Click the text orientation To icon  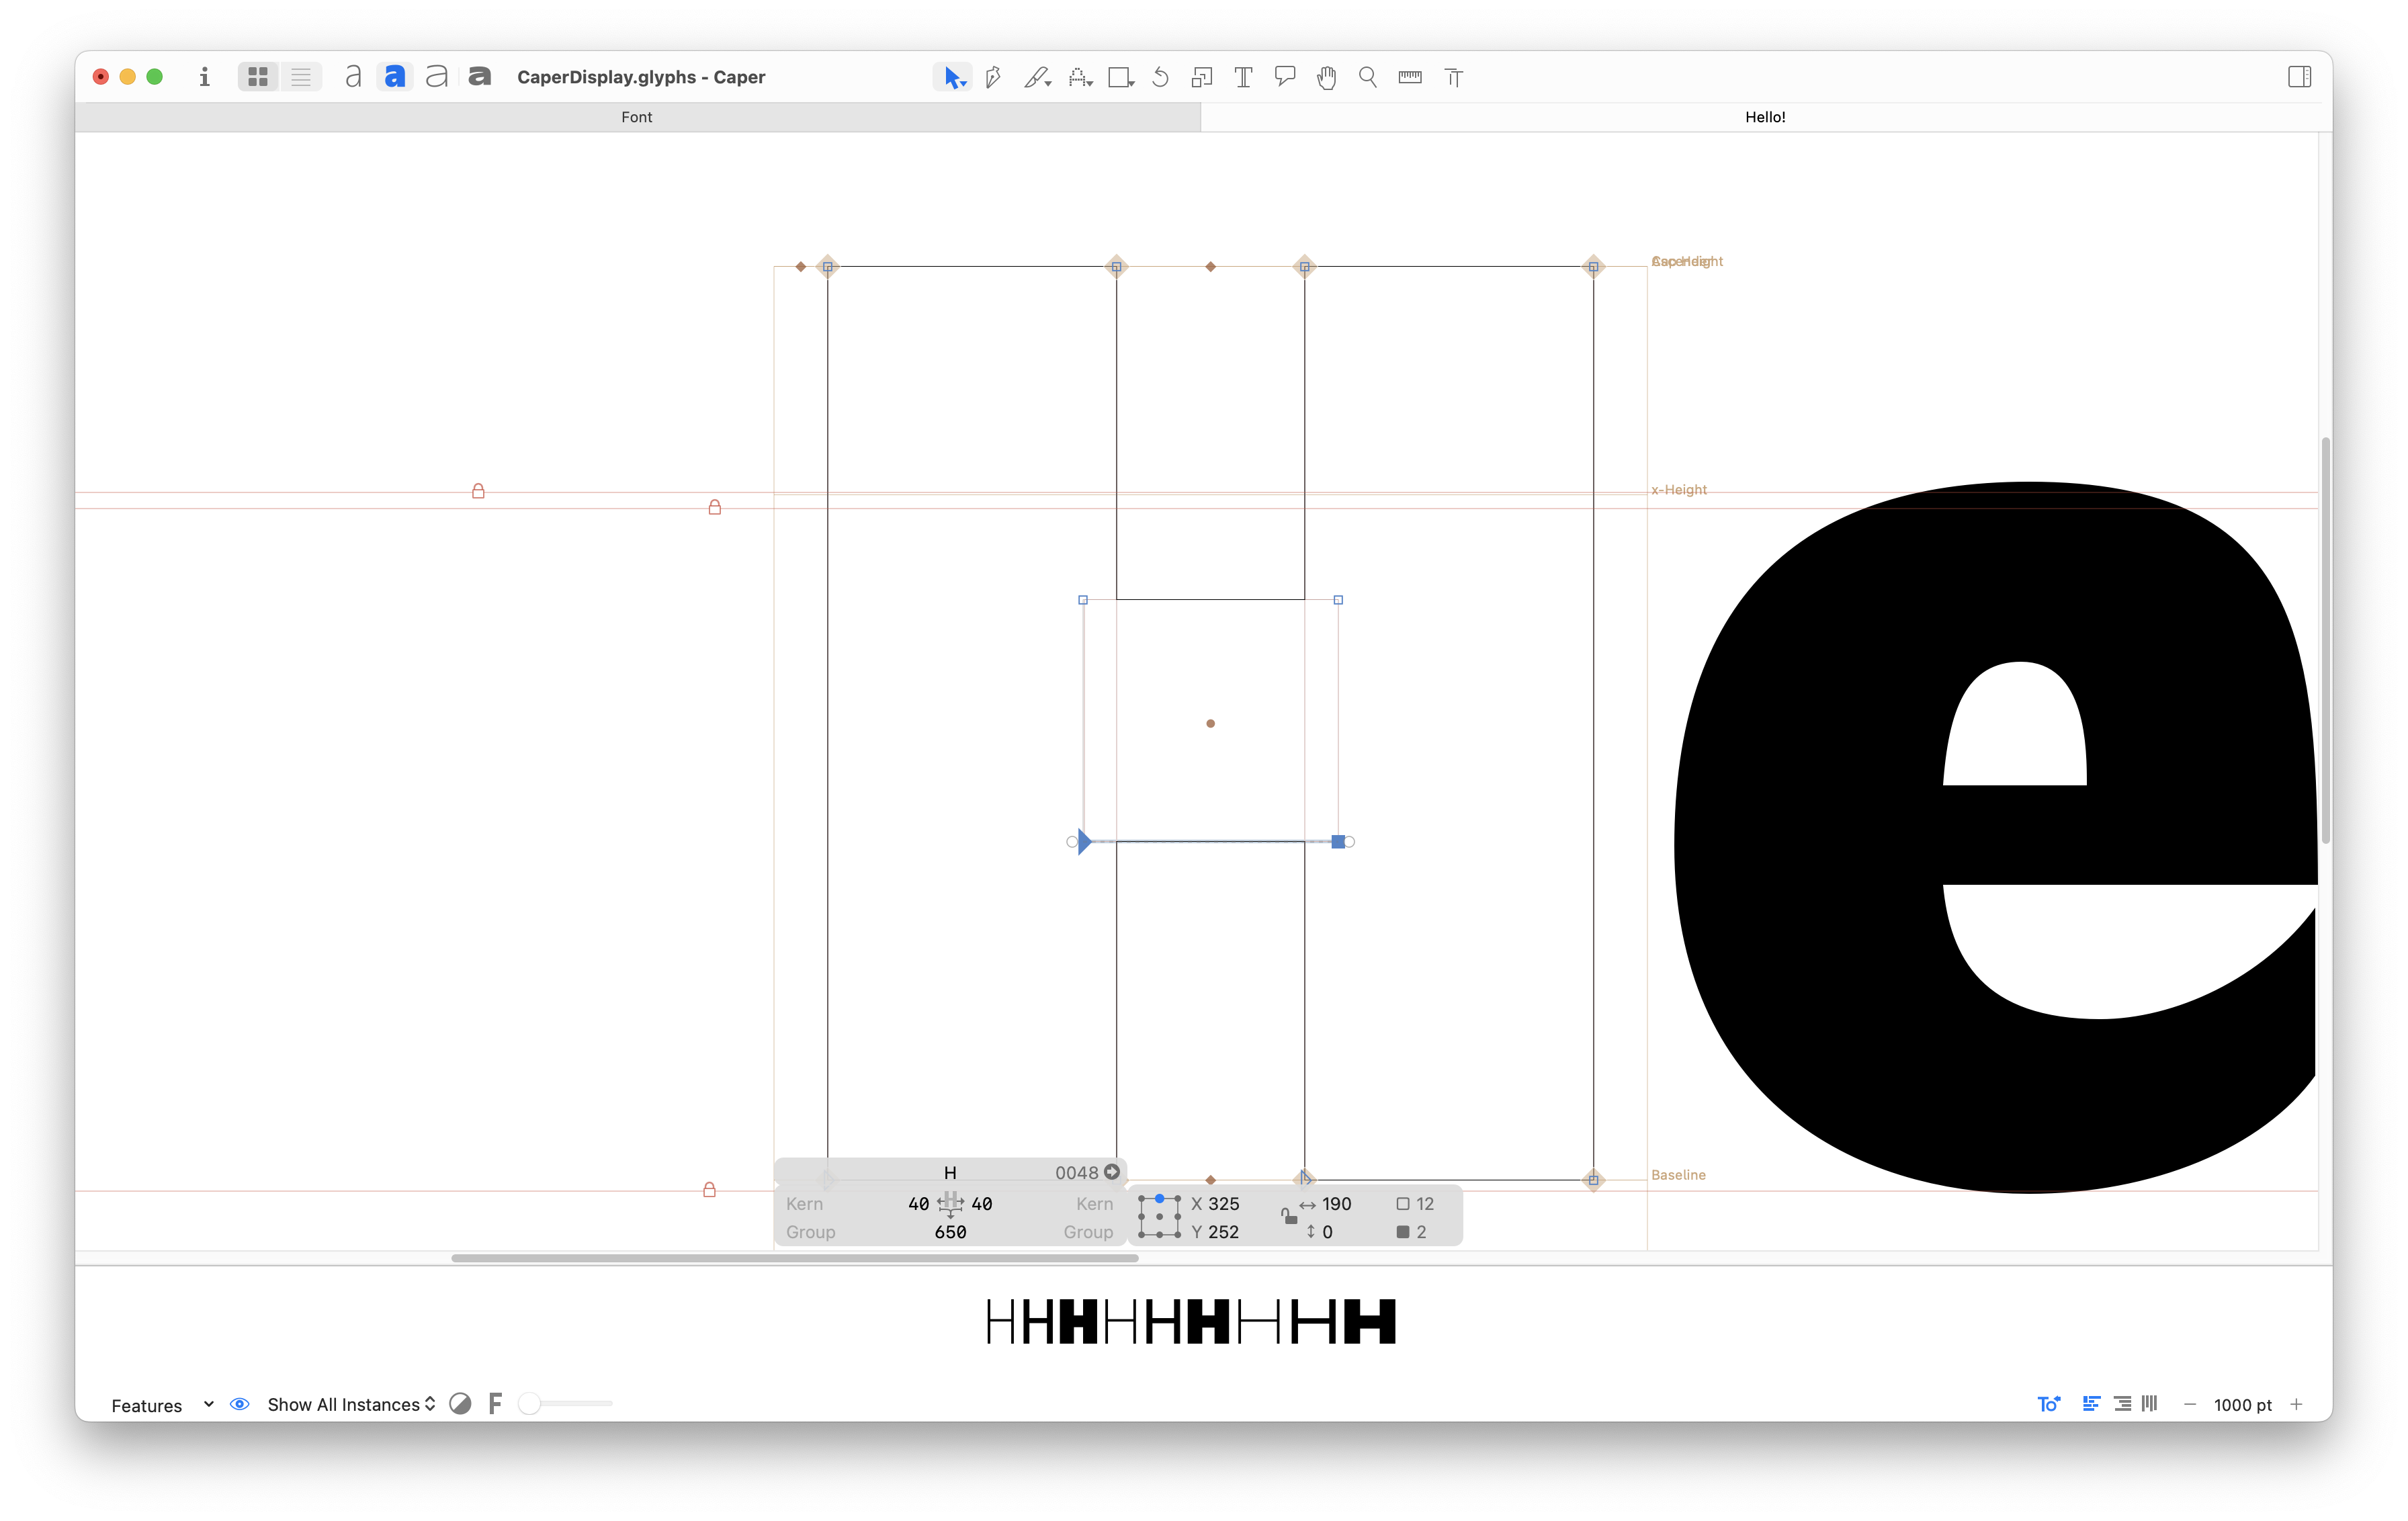[2049, 1404]
